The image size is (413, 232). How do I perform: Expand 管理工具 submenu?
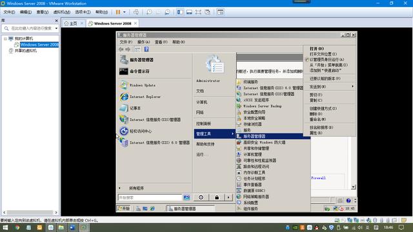(214, 133)
